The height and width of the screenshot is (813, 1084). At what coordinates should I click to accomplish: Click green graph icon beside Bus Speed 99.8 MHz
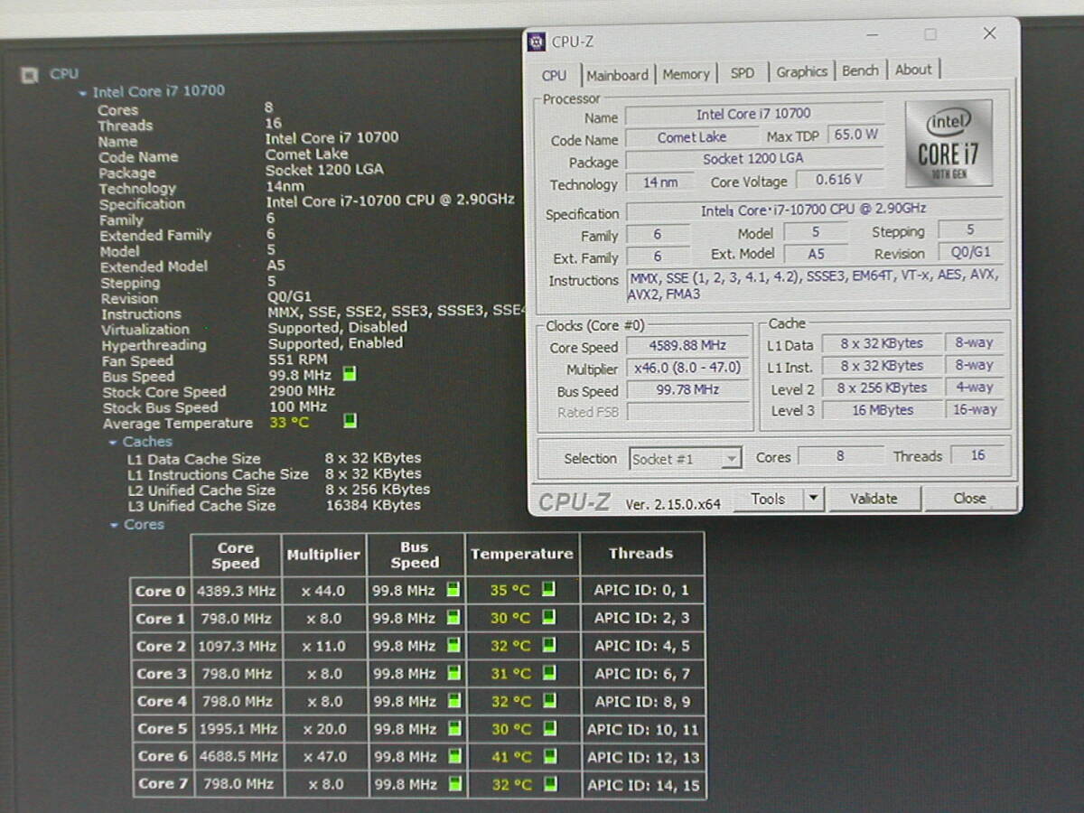coord(350,374)
